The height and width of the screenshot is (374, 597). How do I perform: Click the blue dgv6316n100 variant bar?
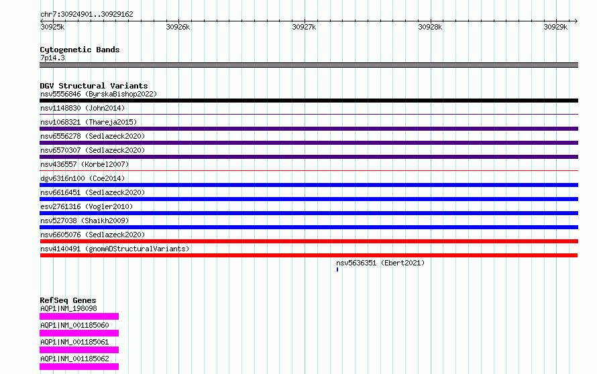click(309, 185)
